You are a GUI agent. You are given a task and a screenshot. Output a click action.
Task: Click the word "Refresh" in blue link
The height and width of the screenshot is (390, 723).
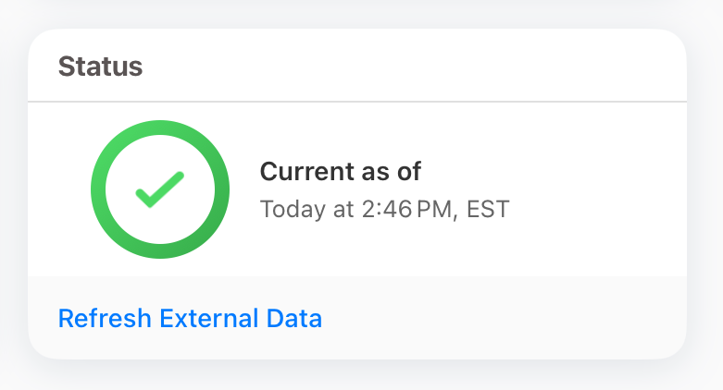pos(104,319)
